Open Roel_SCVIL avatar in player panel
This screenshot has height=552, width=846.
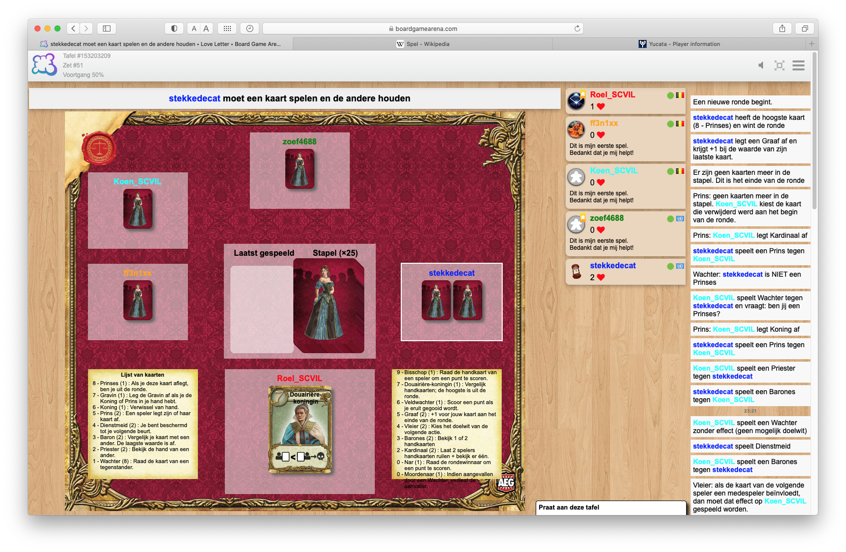(576, 100)
